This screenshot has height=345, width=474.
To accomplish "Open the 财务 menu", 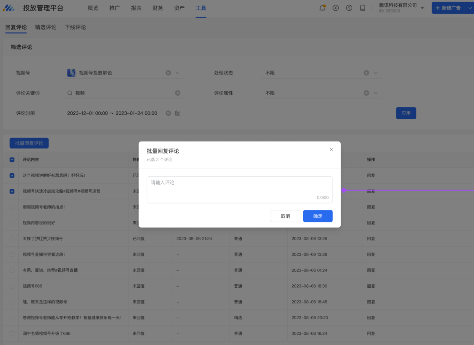I will pos(158,8).
